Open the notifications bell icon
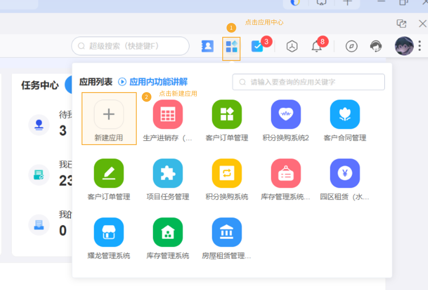428x290 pixels. tap(317, 46)
